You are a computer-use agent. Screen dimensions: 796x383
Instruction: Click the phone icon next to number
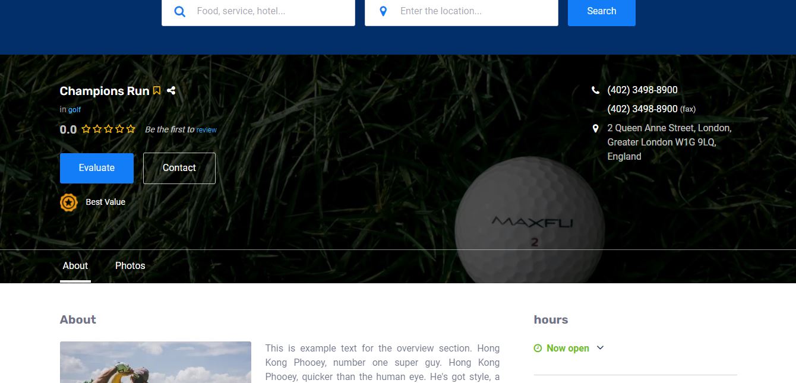[595, 90]
